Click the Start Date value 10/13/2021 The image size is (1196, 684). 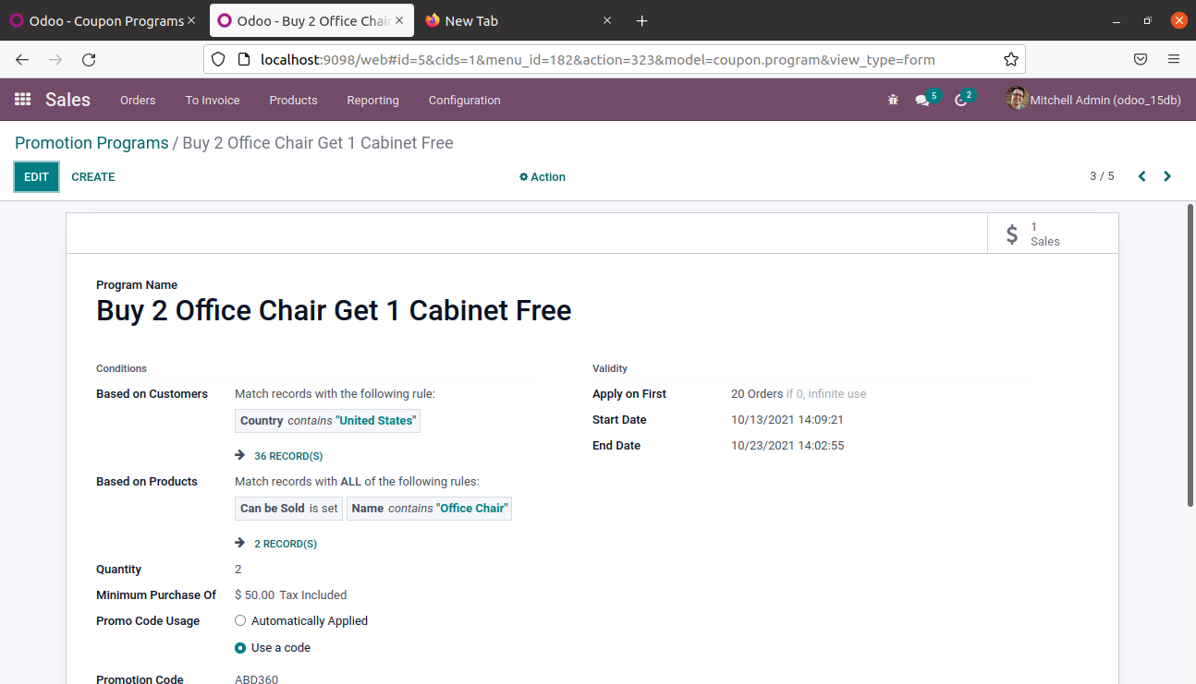click(x=787, y=420)
